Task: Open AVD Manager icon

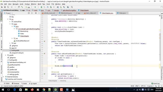Action: [x=61, y=7]
